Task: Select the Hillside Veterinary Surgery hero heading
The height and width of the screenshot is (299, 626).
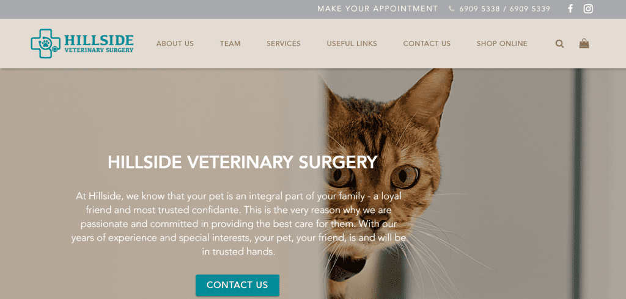Action: [x=242, y=162]
